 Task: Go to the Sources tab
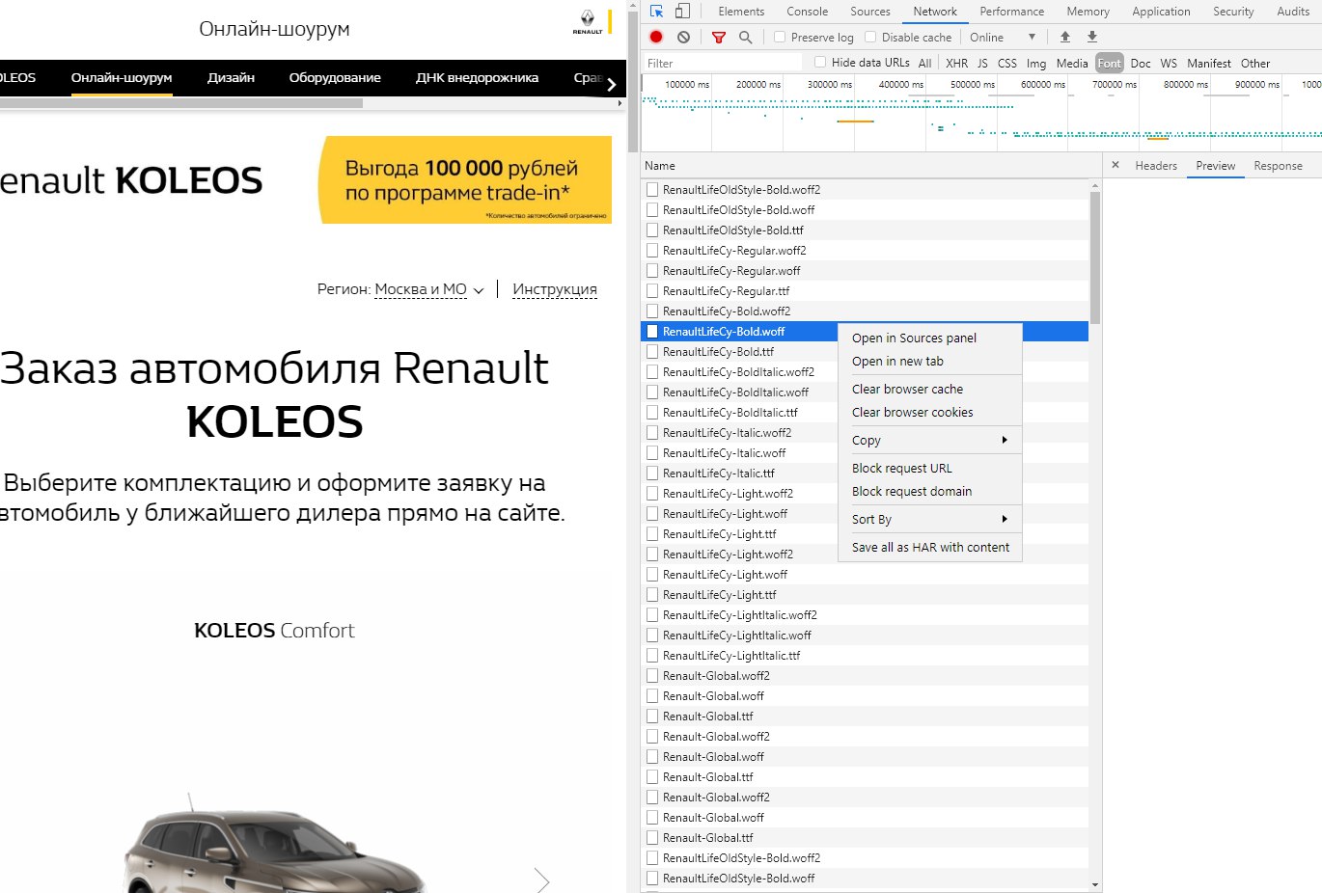870,12
